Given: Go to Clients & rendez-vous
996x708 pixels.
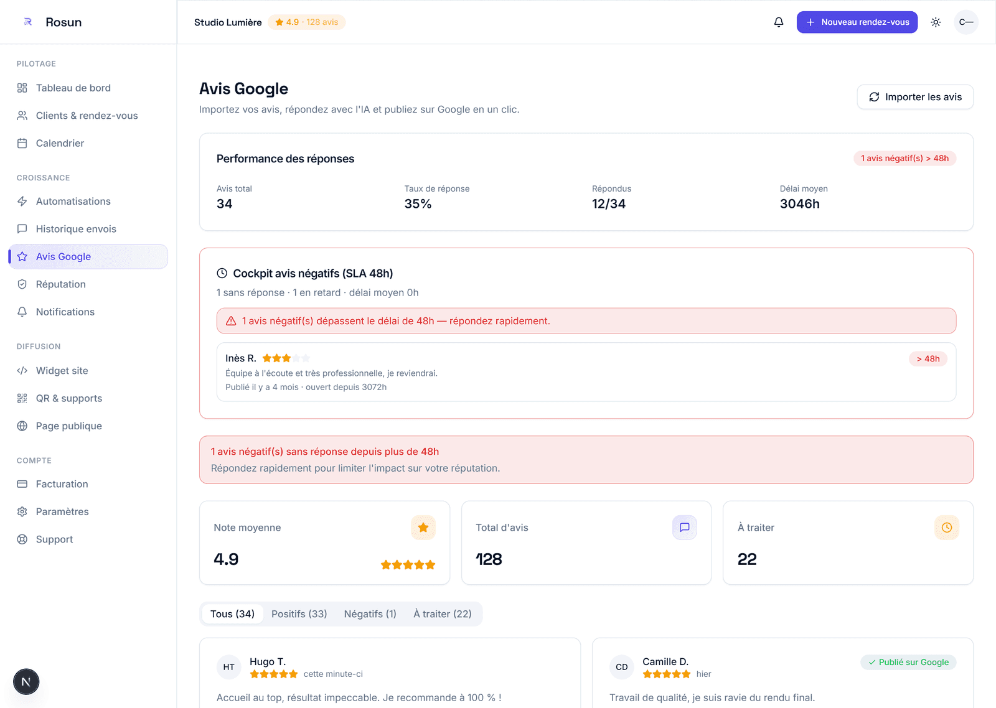Looking at the screenshot, I should coord(88,116).
